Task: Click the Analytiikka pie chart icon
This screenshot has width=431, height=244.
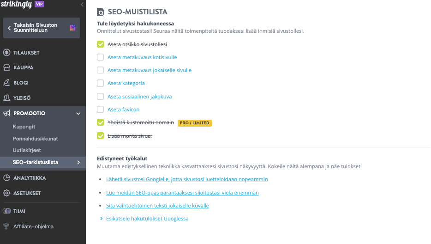Action: (x=6, y=178)
